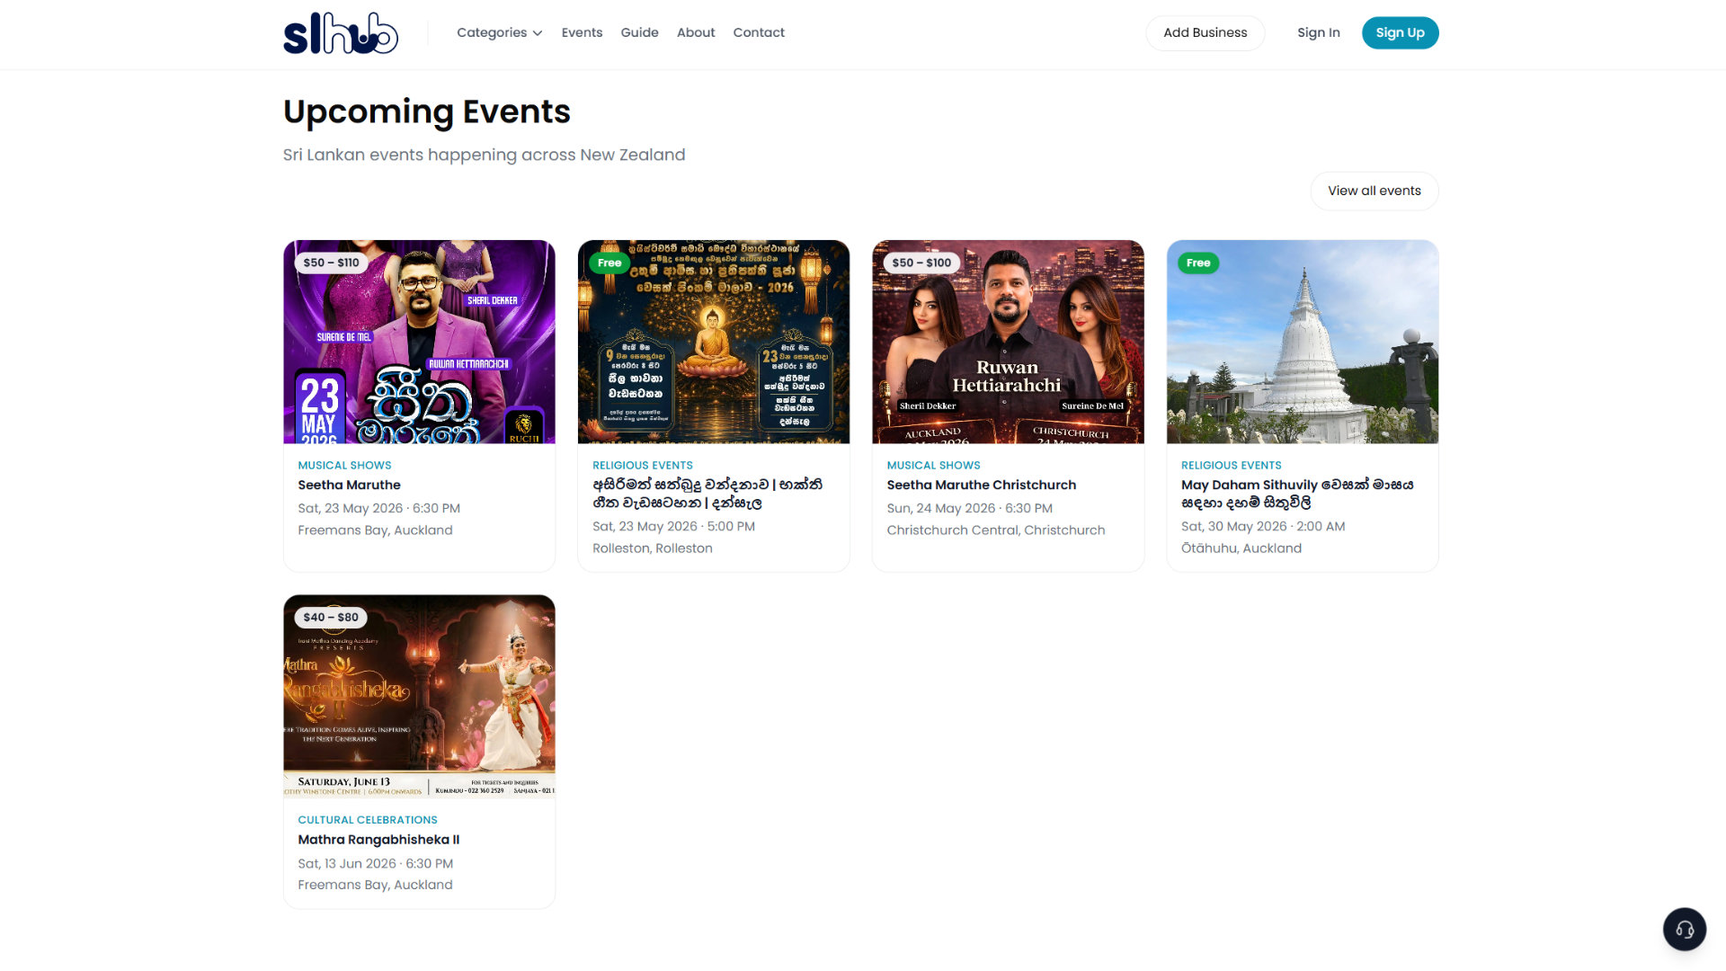
Task: Click Rolleston, Rolleston location text
Action: pyautogui.click(x=652, y=548)
